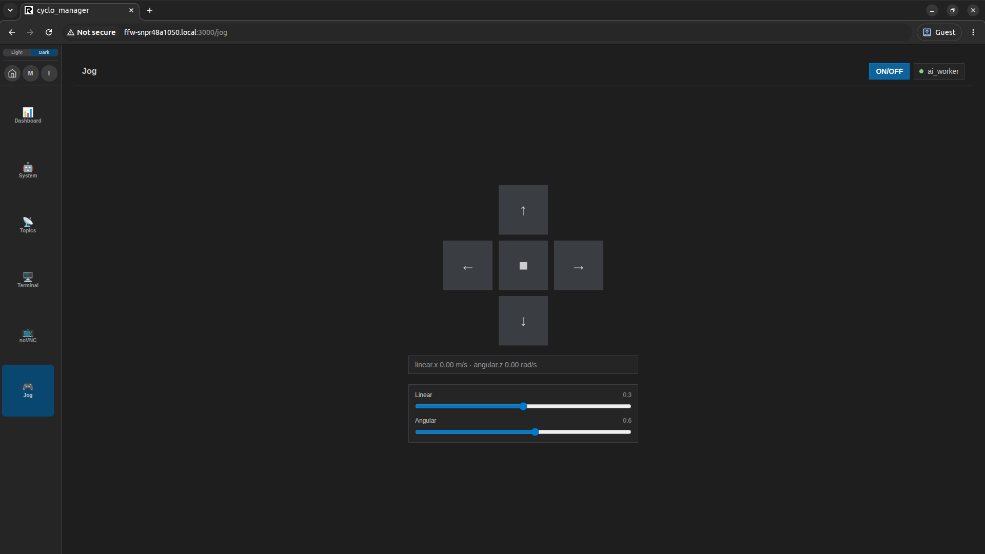Image resolution: width=985 pixels, height=554 pixels.
Task: Open the Guest profile menu
Action: [x=939, y=32]
